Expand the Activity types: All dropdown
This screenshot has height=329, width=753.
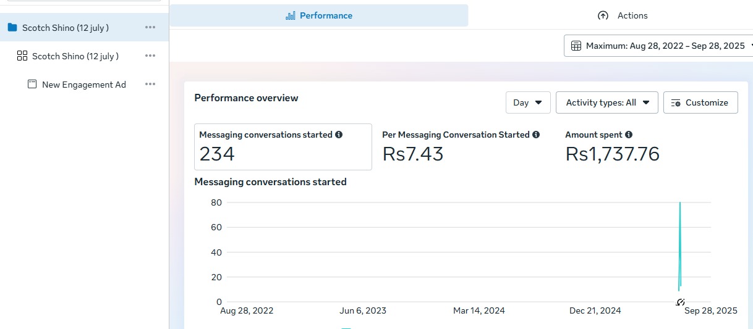(606, 102)
